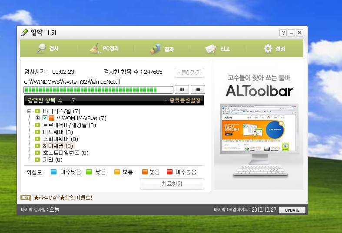The height and width of the screenshot is (233, 342).
Task: Select 기타 (0) category
Action: coord(53,160)
